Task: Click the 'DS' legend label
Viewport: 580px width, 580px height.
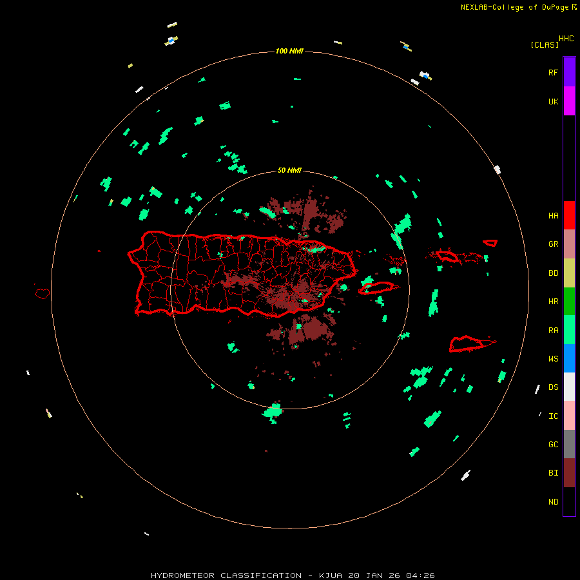Action: [553, 387]
